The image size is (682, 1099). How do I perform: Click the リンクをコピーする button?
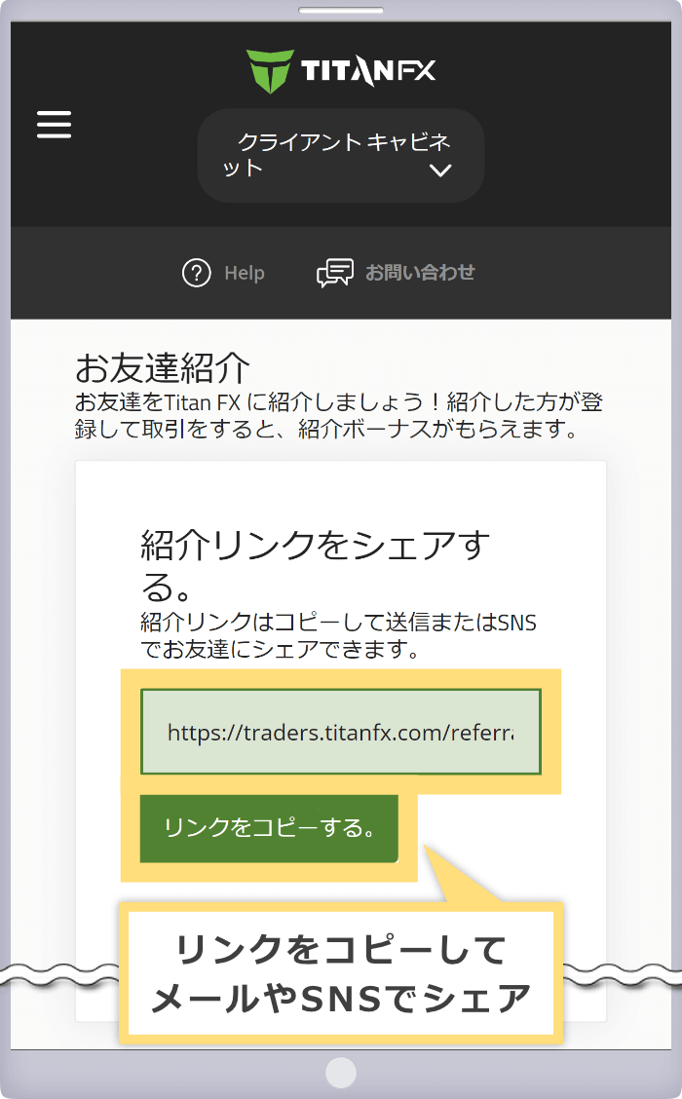coord(269,828)
